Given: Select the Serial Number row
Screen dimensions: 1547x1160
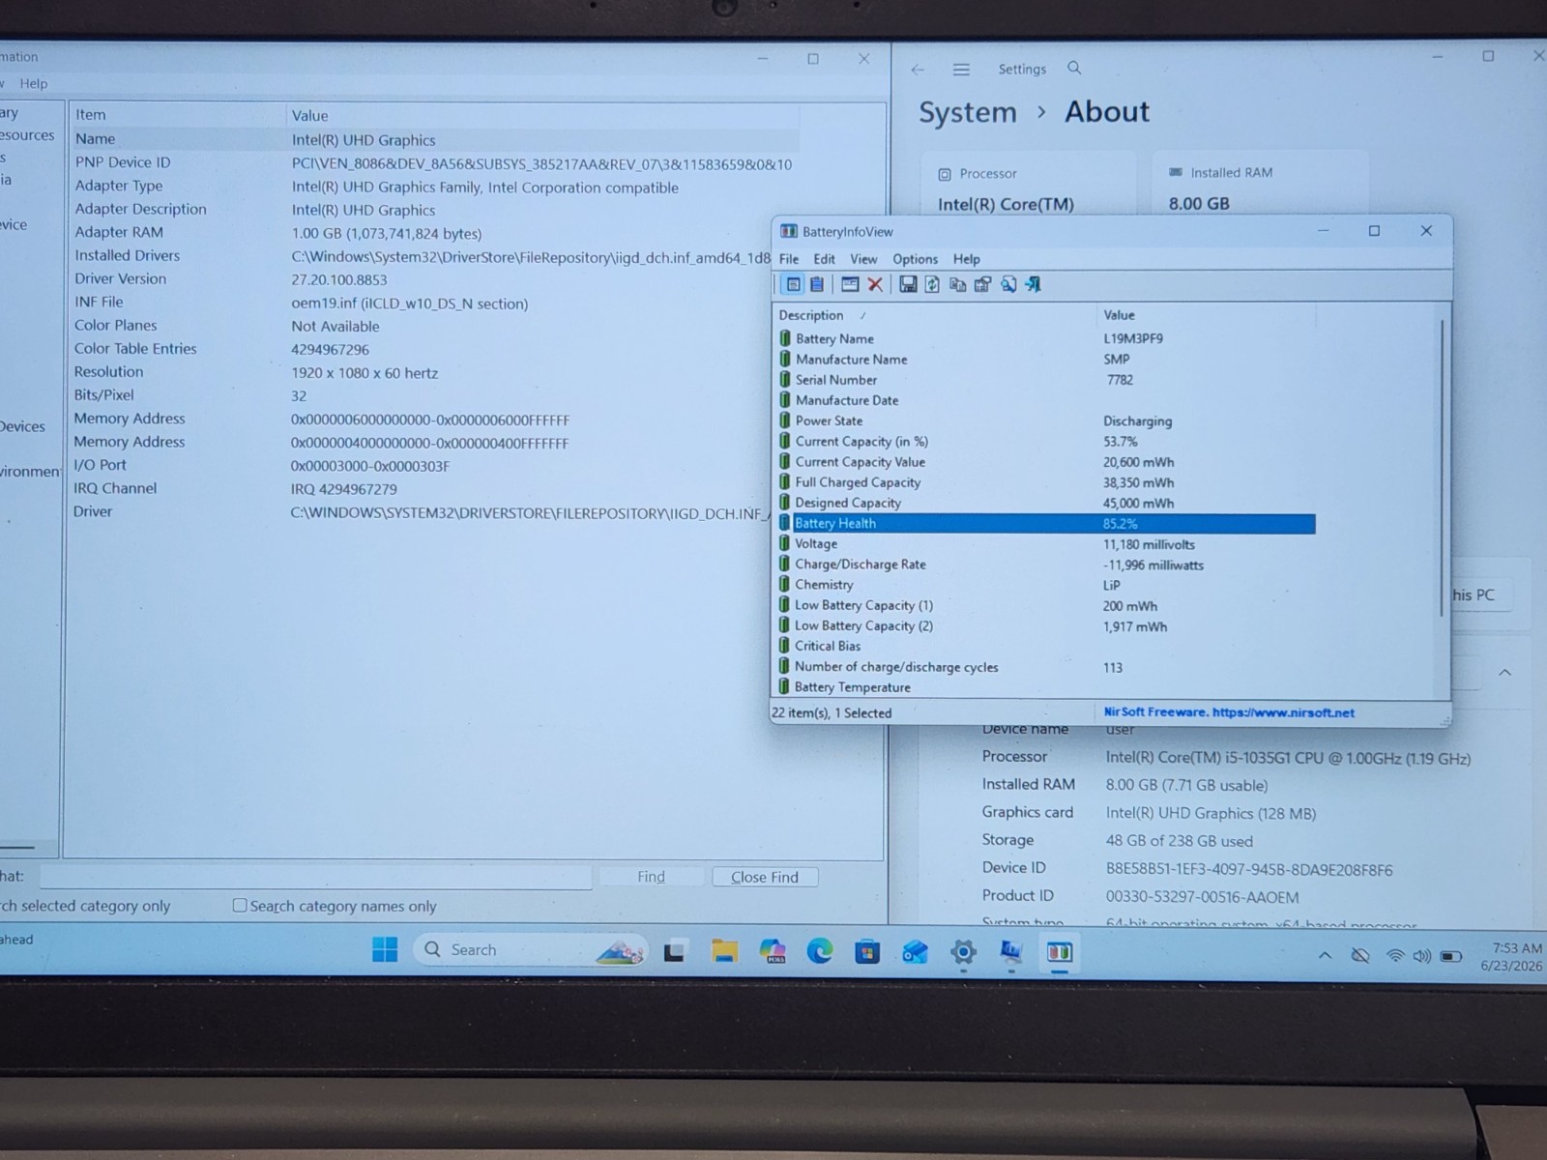Looking at the screenshot, I should [x=1045, y=380].
